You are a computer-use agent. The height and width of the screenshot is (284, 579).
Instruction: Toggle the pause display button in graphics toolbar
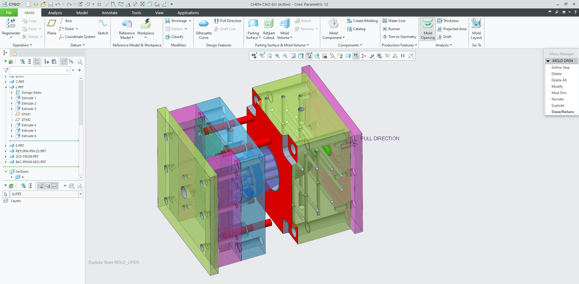403,56
